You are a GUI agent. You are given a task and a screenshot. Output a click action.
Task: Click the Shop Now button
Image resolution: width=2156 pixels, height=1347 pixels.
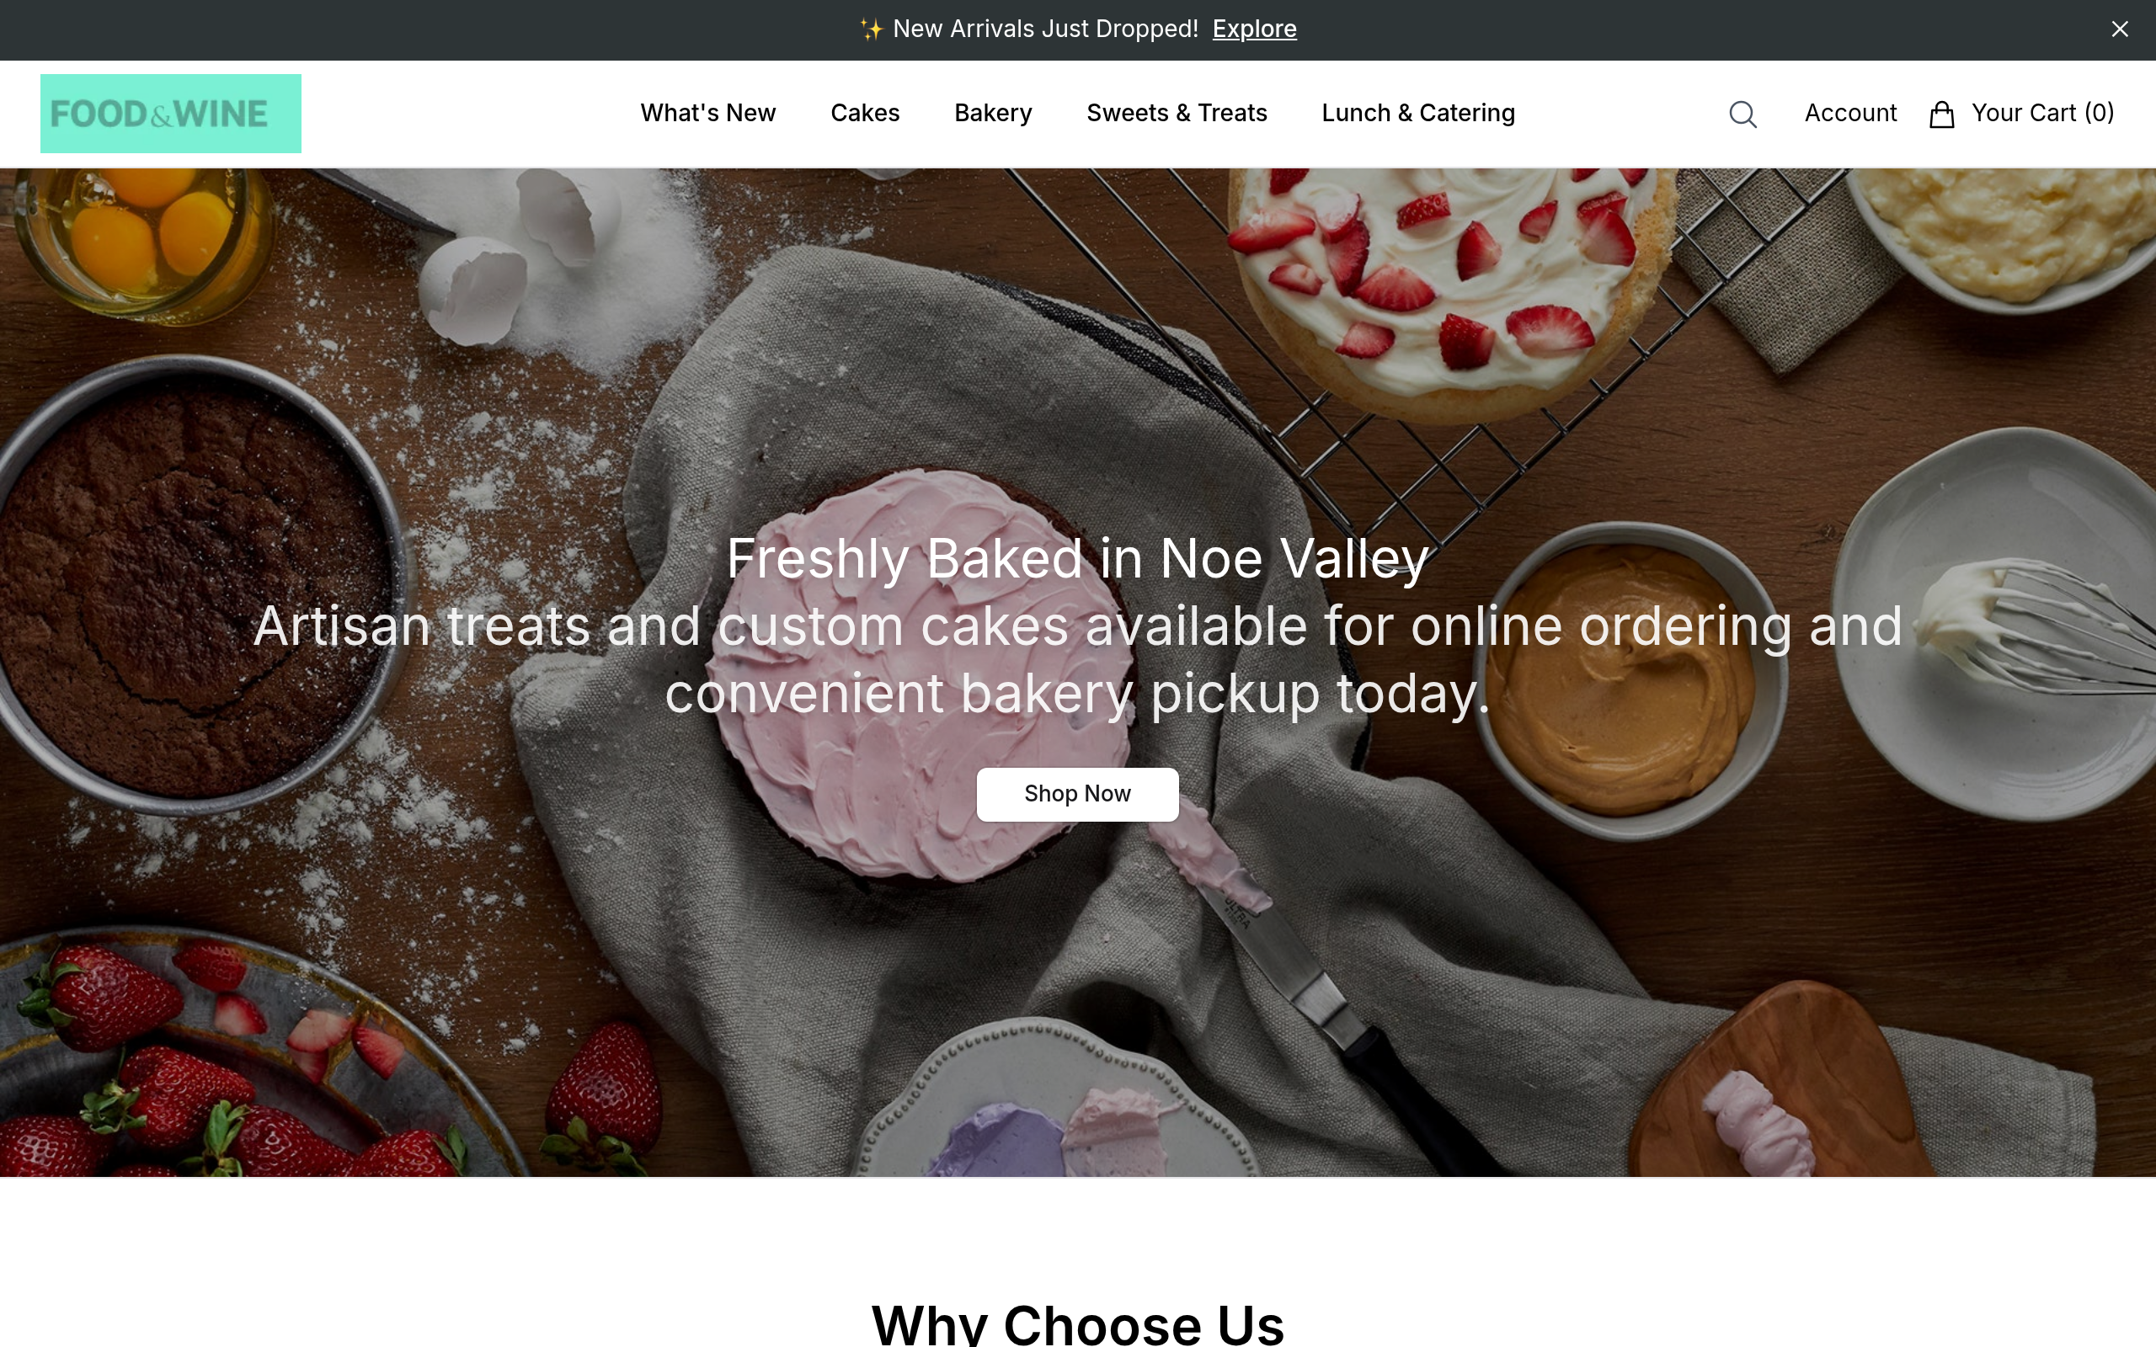point(1077,794)
